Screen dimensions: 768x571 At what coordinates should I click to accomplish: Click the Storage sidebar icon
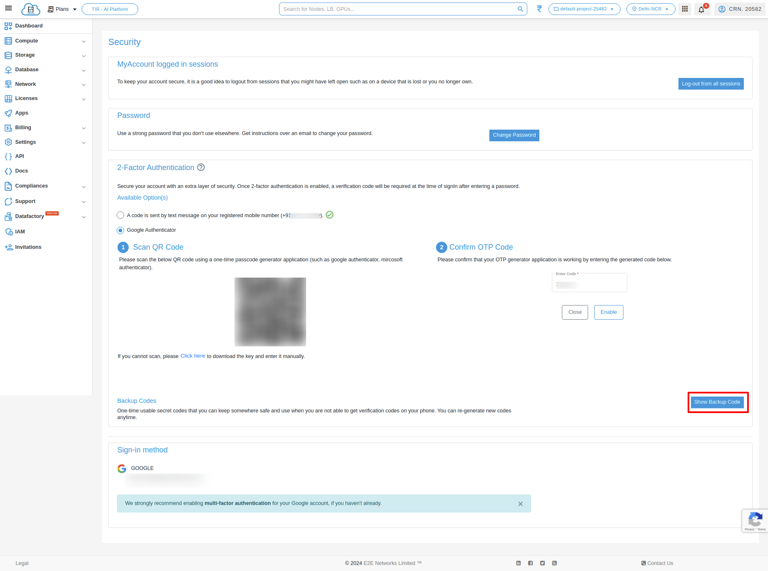[x=8, y=55]
